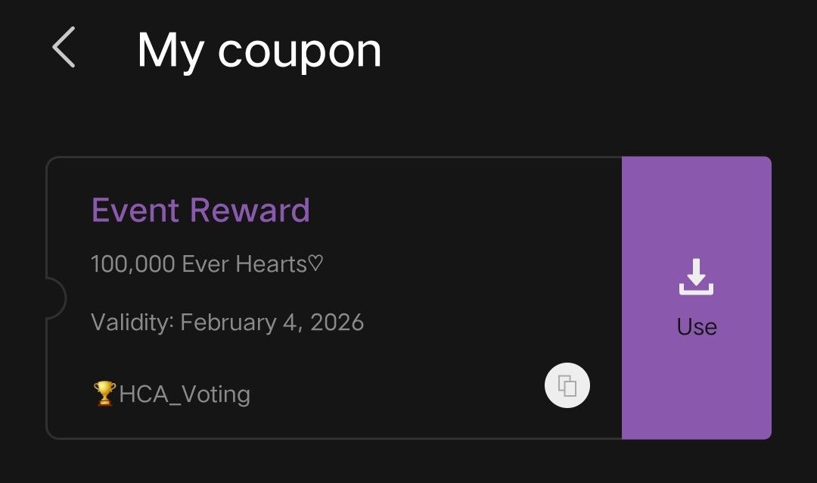The width and height of the screenshot is (817, 483).
Task: Select the Event Reward coupon title
Action: (200, 210)
